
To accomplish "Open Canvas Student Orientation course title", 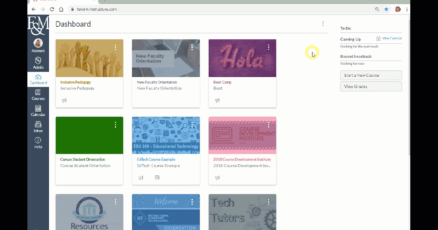I will (x=82, y=160).
